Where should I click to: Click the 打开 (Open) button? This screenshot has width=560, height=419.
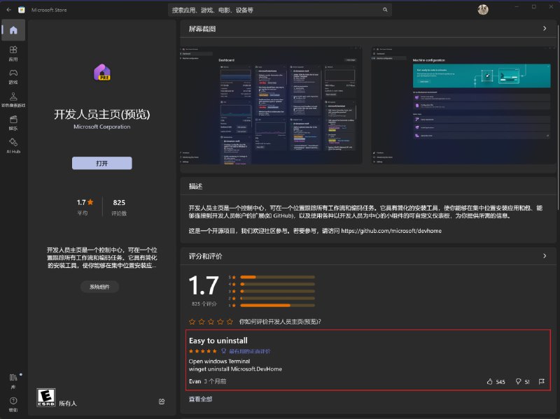tap(101, 163)
